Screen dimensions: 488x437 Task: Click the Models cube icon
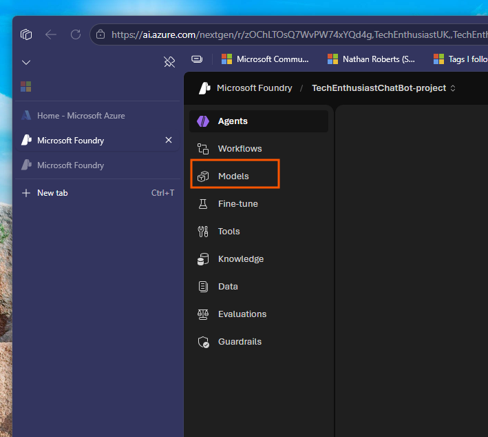[x=203, y=176]
